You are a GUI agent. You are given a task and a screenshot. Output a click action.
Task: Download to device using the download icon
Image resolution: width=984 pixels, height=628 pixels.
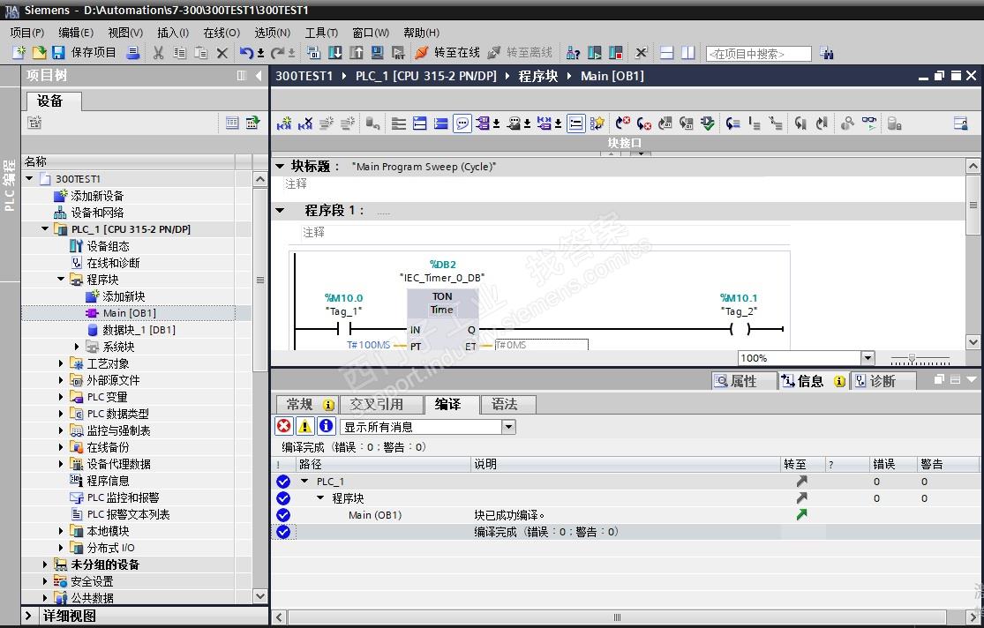pos(334,53)
